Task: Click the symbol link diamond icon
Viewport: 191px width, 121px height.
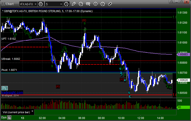Action: 110,4
